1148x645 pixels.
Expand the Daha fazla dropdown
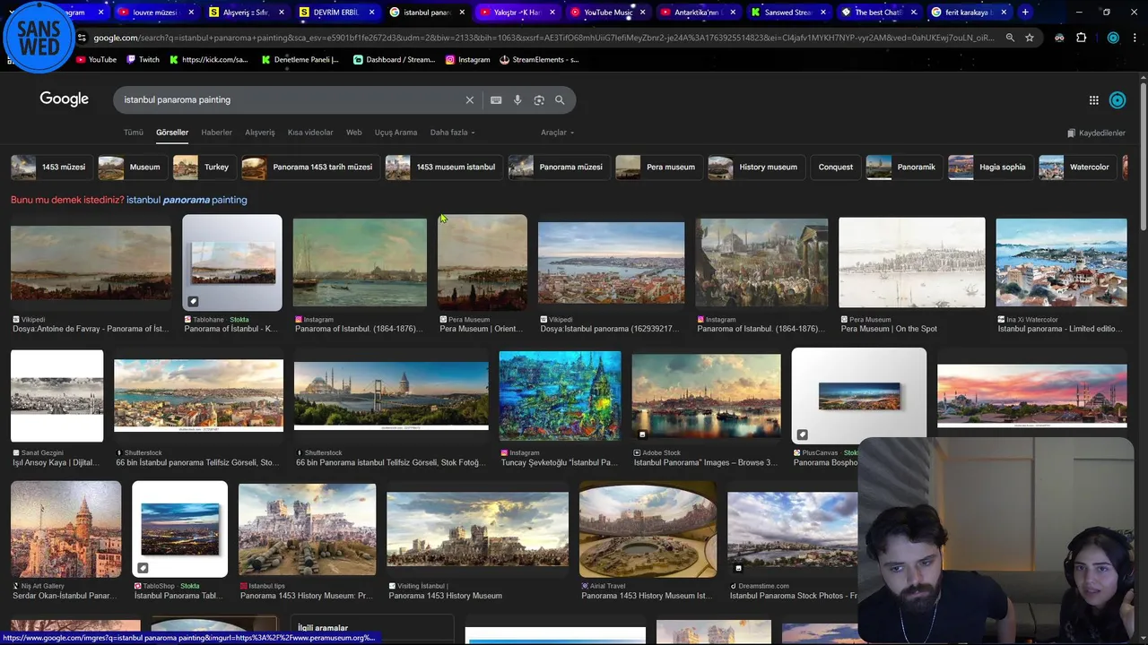(452, 133)
